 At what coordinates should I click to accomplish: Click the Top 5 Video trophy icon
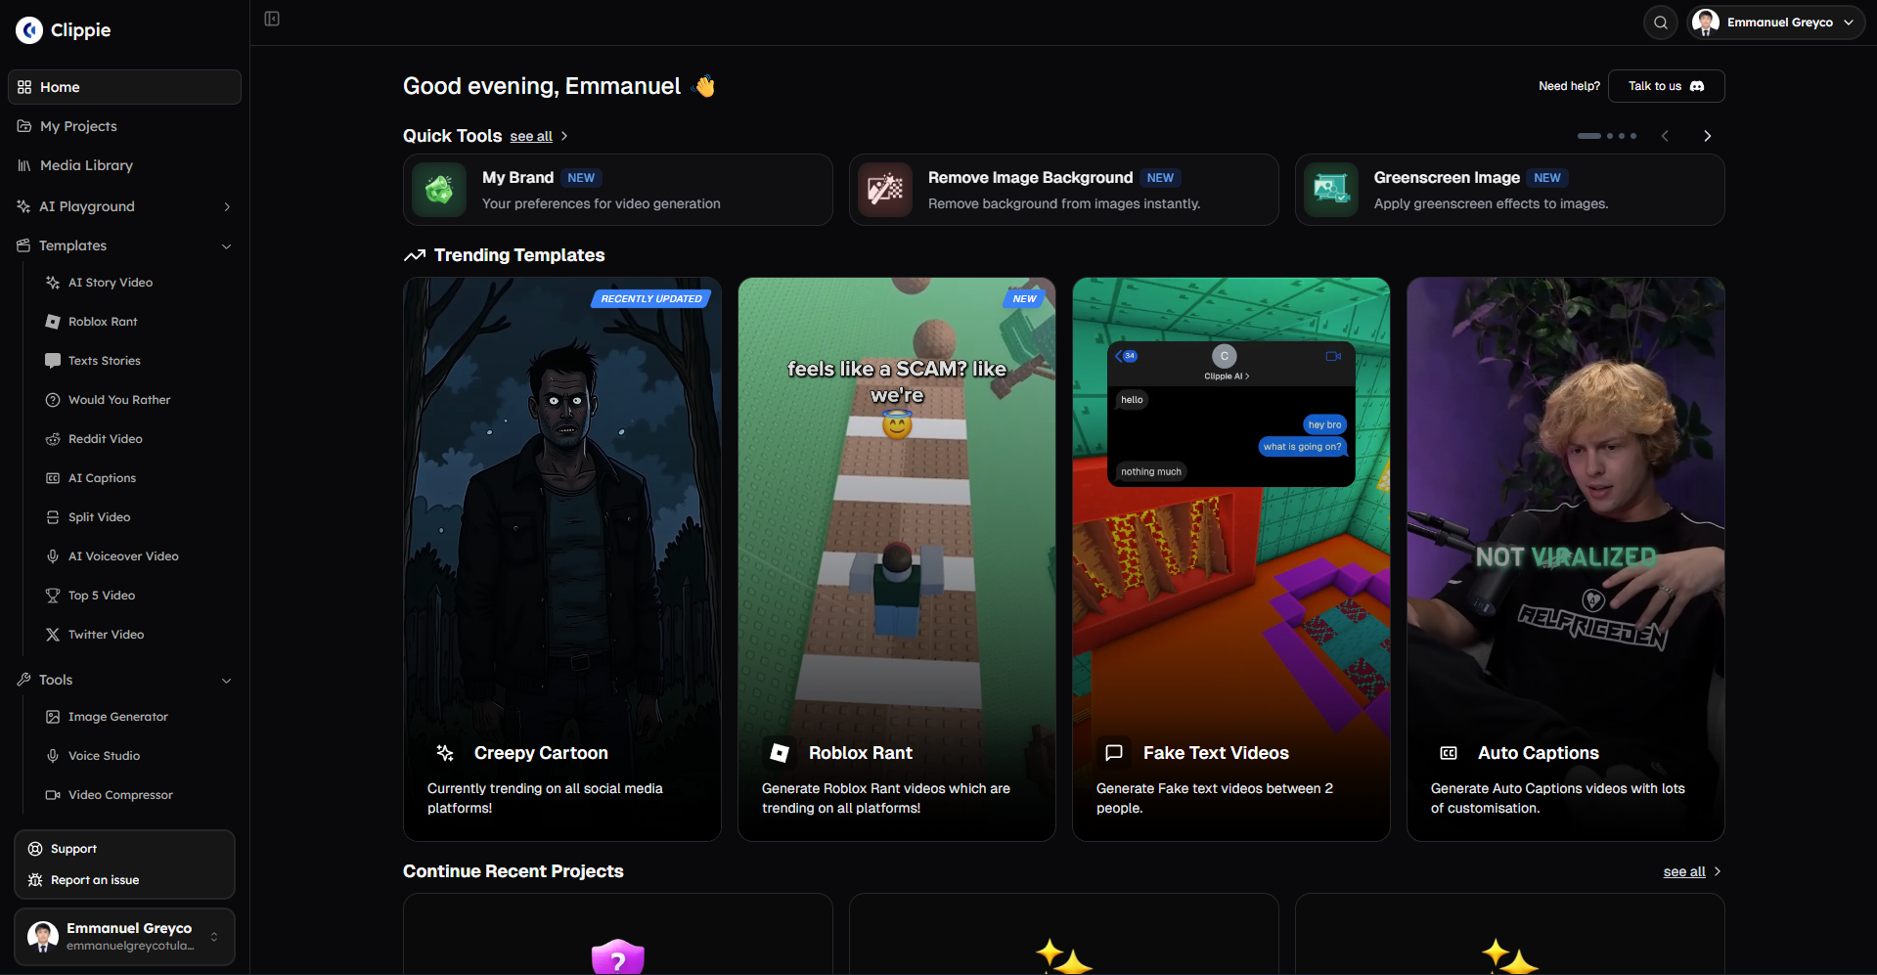tap(53, 596)
